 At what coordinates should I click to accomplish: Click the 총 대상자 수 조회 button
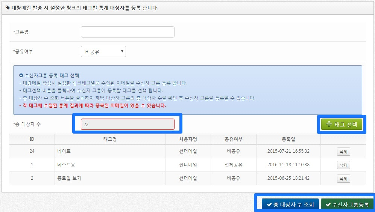(x=290, y=204)
